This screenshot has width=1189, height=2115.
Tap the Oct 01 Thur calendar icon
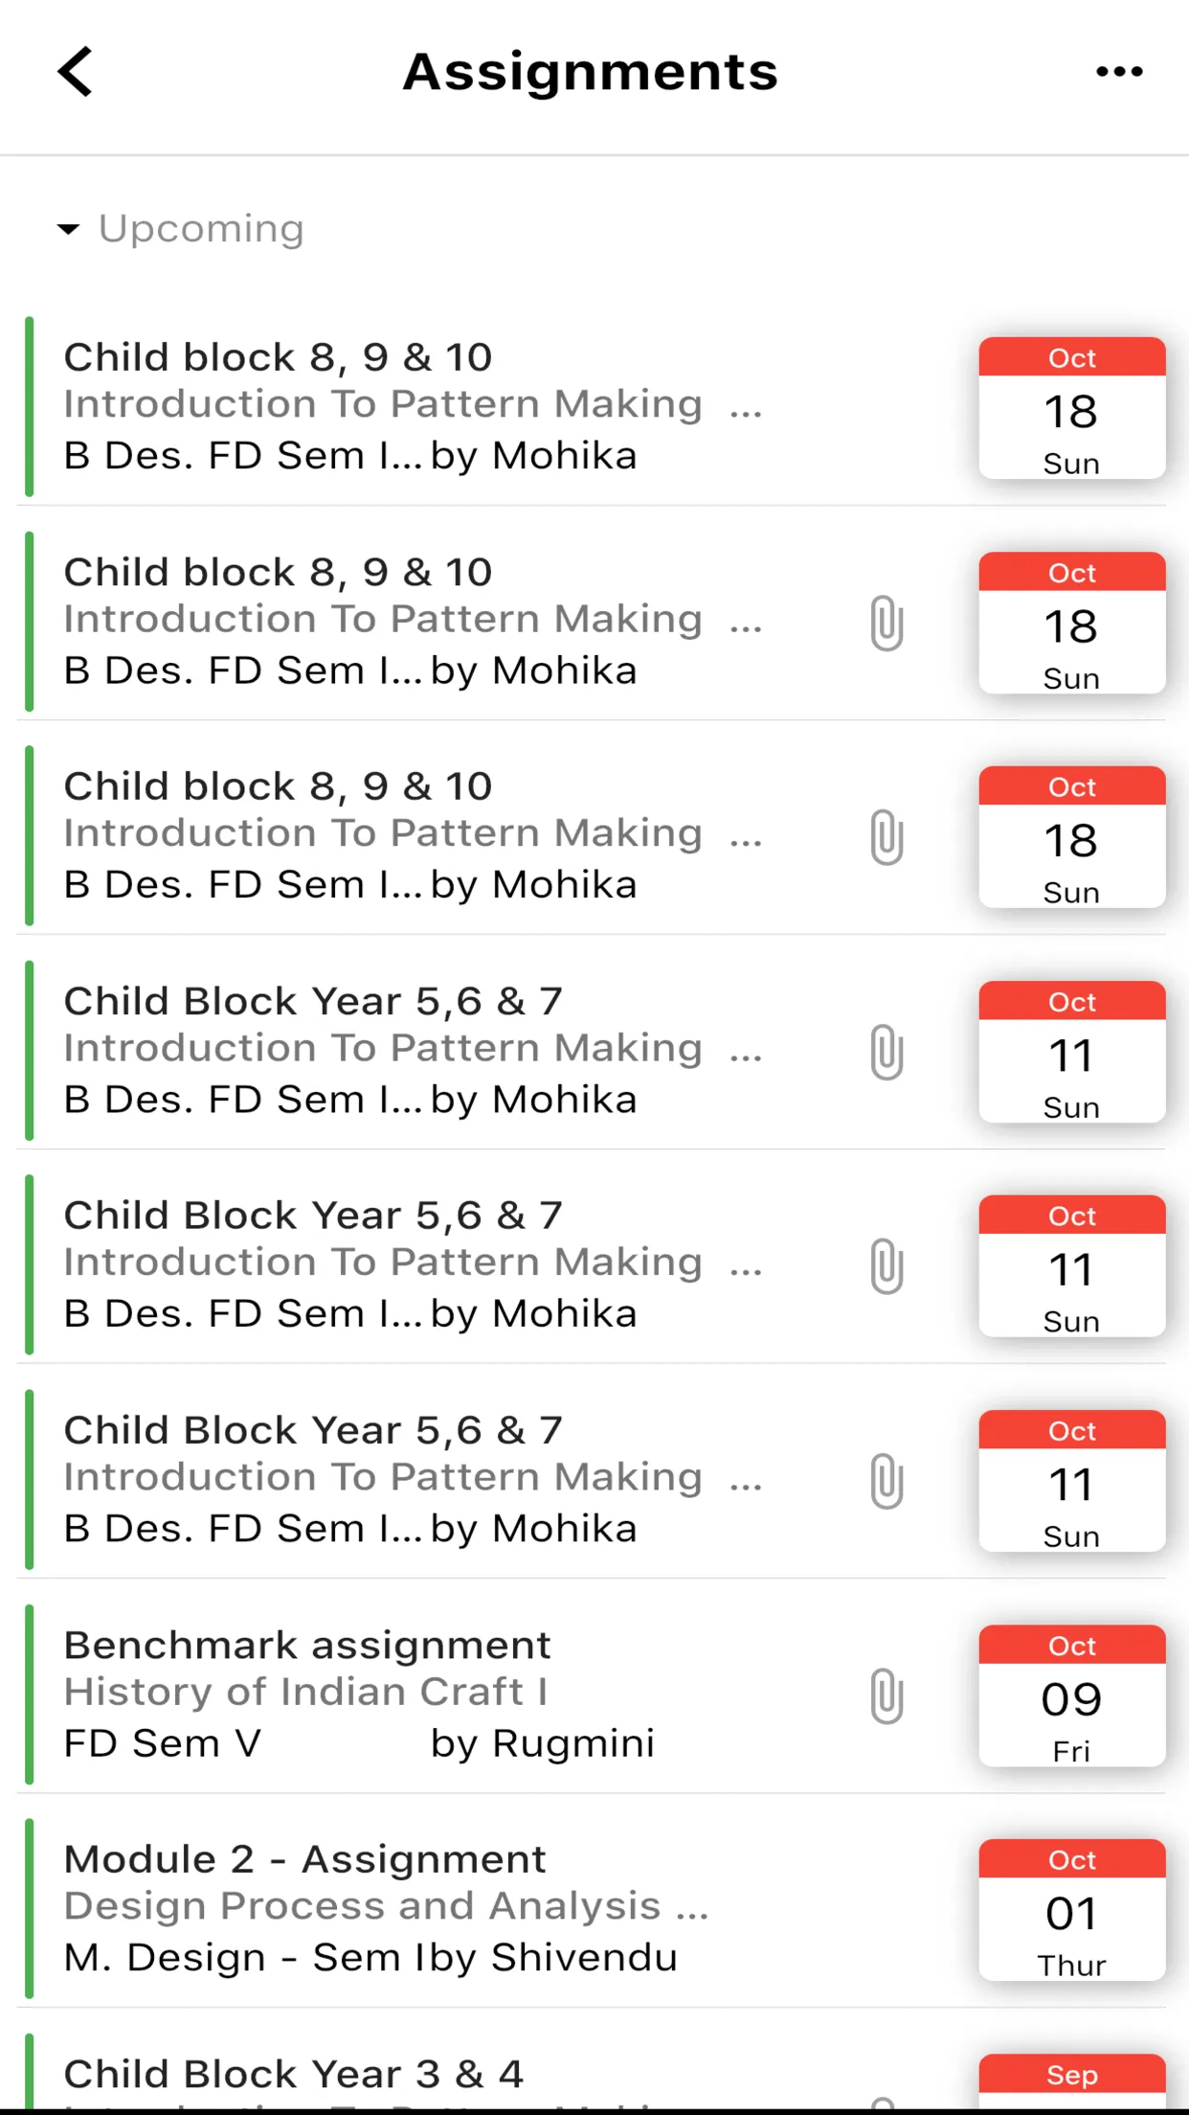click(x=1071, y=1912)
